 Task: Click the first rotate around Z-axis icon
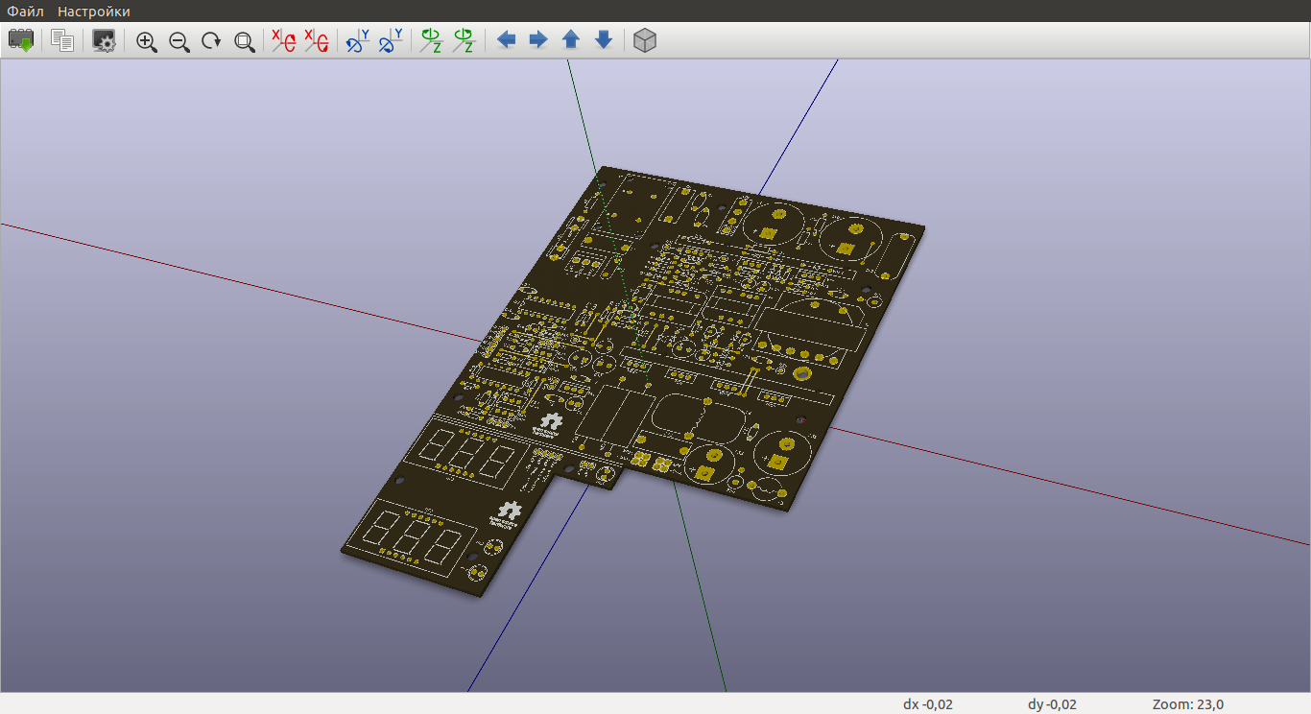[x=431, y=40]
